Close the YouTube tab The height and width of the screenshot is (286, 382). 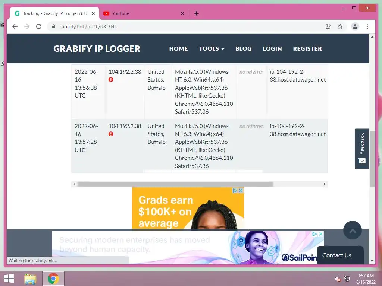coord(182,13)
